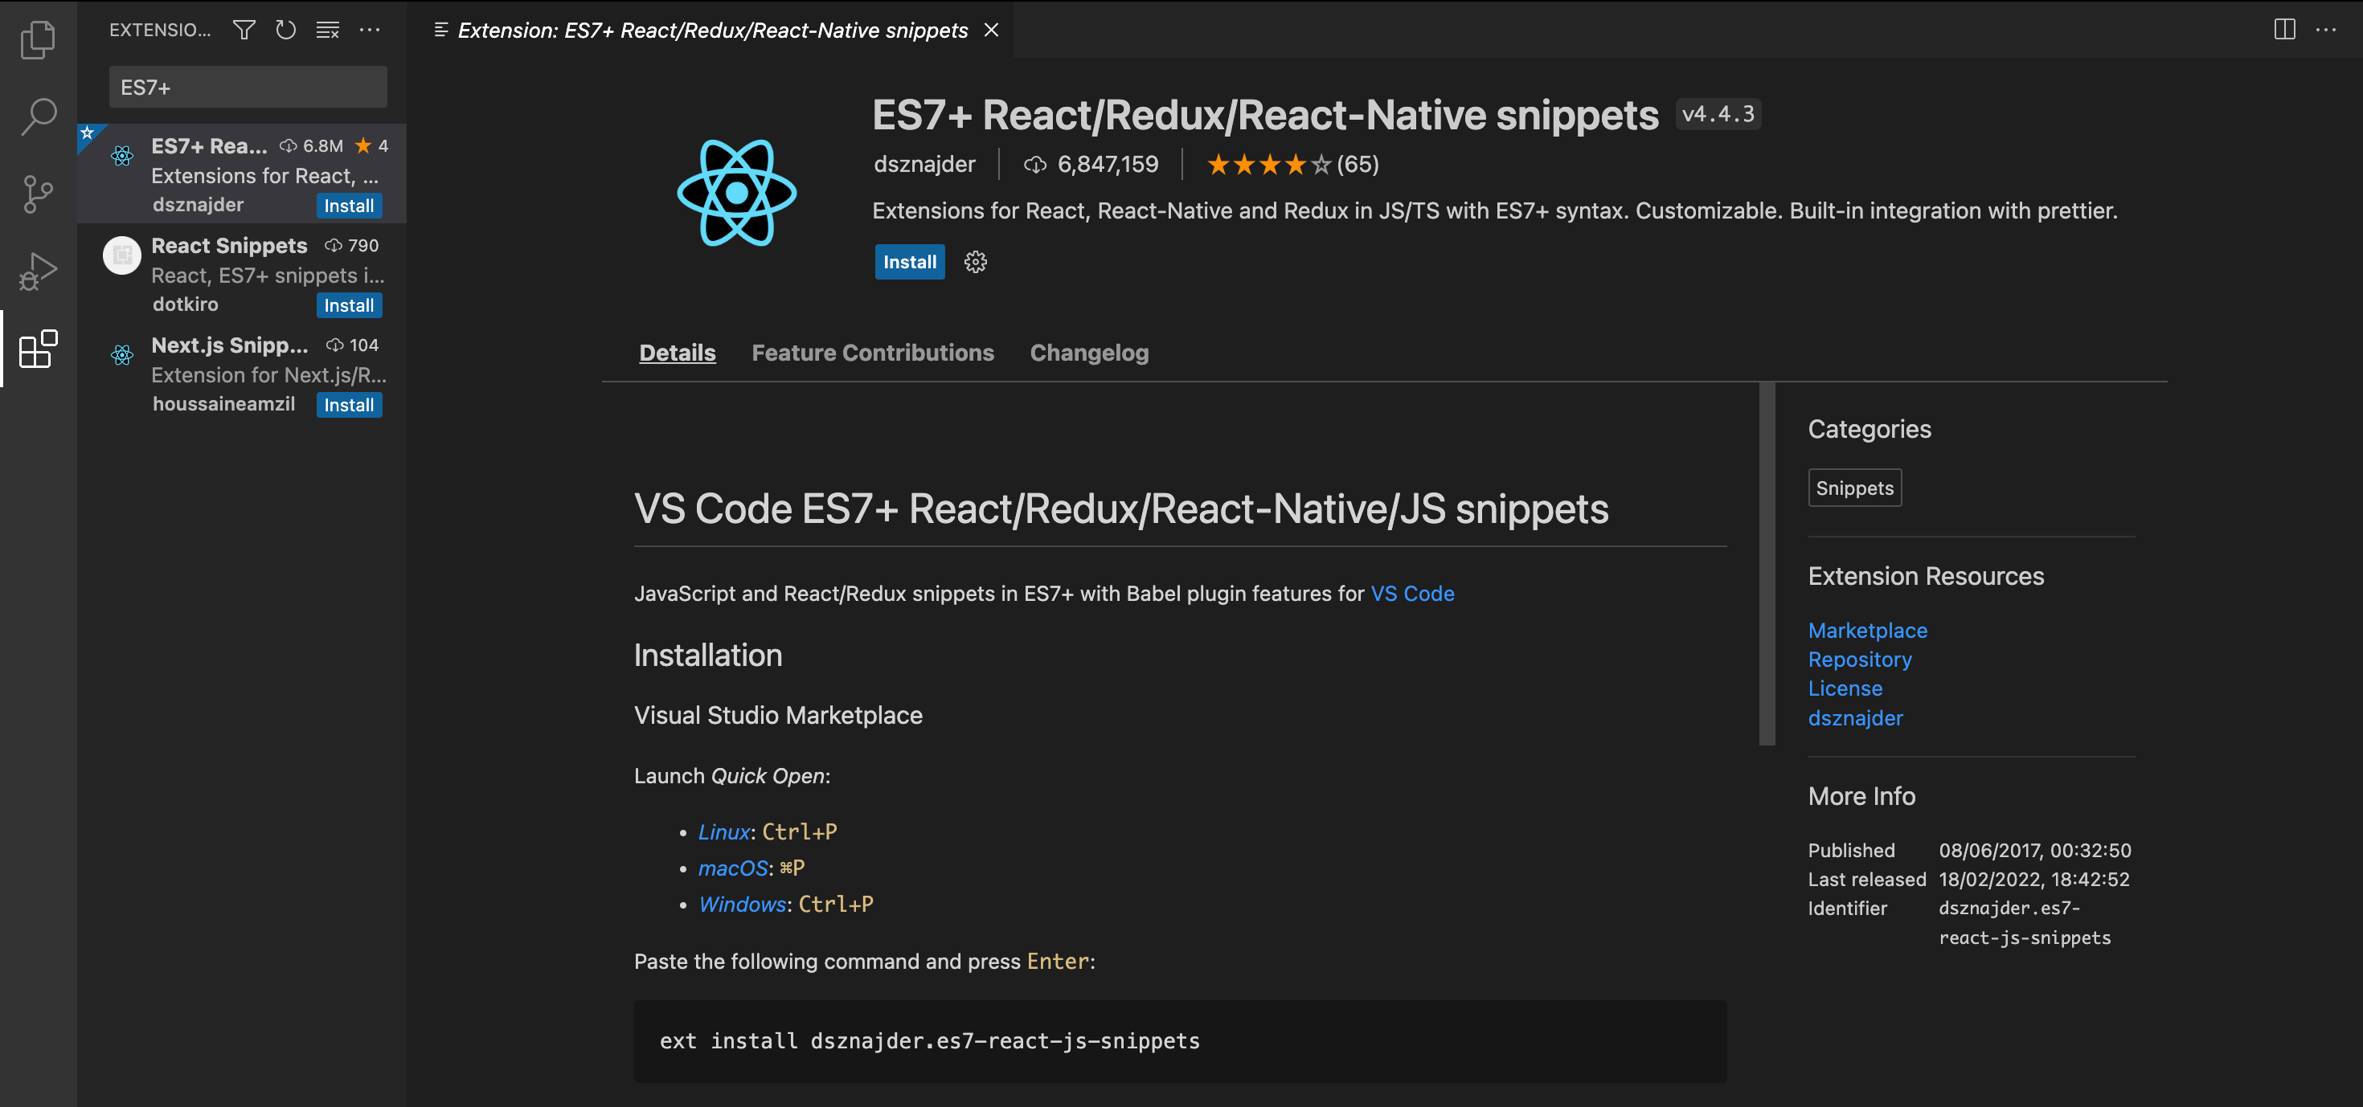
Task: Refresh the extensions list
Action: click(285, 30)
